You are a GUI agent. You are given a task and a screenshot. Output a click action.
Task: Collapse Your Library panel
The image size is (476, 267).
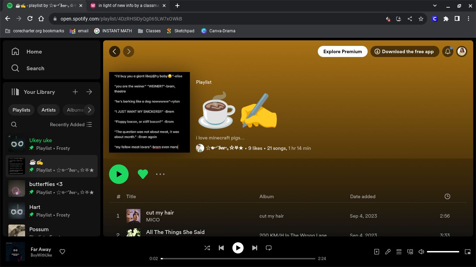[x=33, y=92]
